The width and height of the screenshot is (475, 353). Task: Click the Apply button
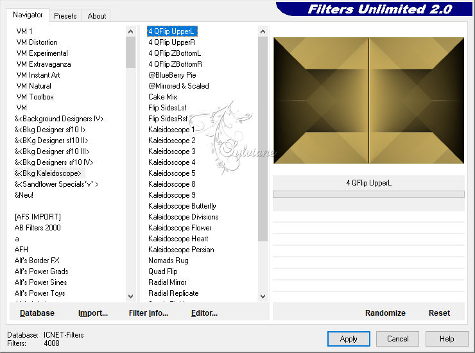click(x=349, y=338)
